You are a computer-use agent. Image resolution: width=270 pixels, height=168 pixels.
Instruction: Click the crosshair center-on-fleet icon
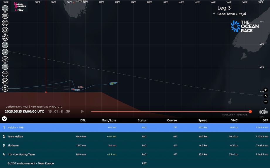click(5, 30)
